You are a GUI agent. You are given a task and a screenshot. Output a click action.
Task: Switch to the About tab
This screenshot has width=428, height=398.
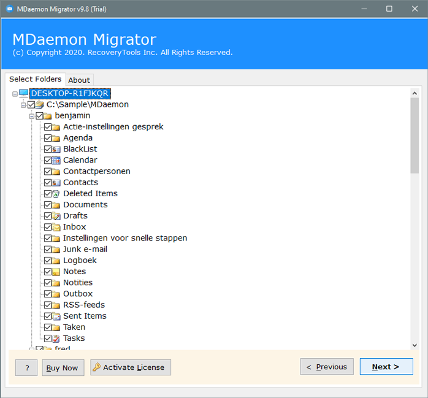(x=79, y=80)
